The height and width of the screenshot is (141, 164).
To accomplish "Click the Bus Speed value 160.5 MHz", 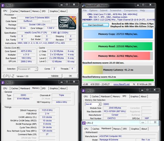I will [26, 58].
